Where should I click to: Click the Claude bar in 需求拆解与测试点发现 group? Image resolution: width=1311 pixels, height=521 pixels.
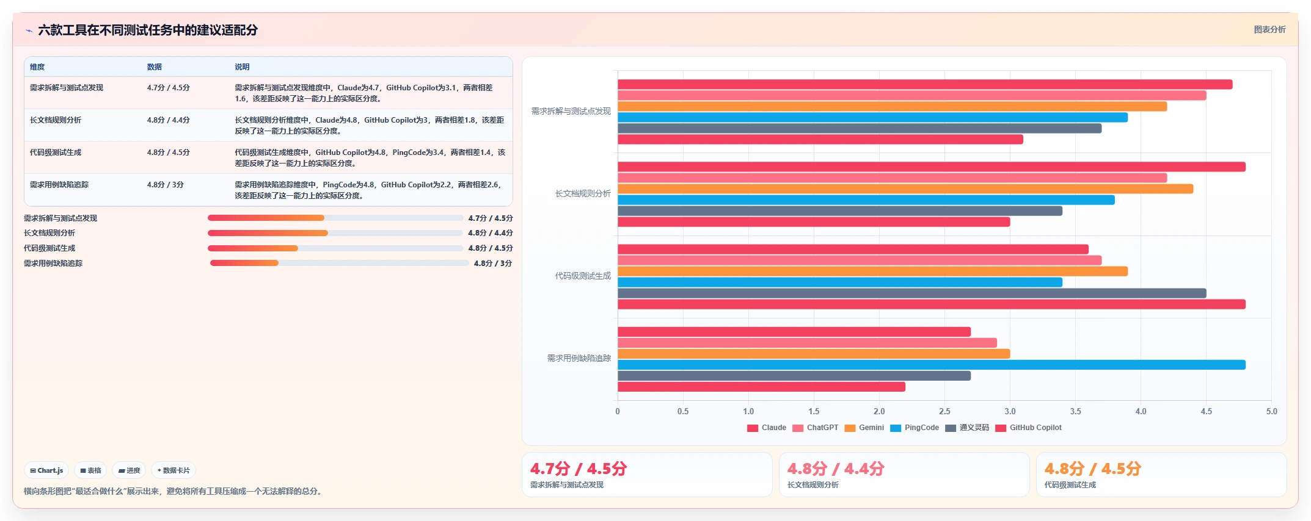pos(925,85)
